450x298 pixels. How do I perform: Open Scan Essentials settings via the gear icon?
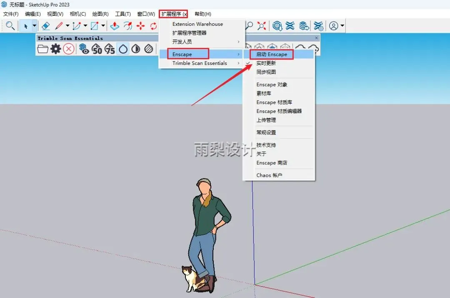point(56,49)
